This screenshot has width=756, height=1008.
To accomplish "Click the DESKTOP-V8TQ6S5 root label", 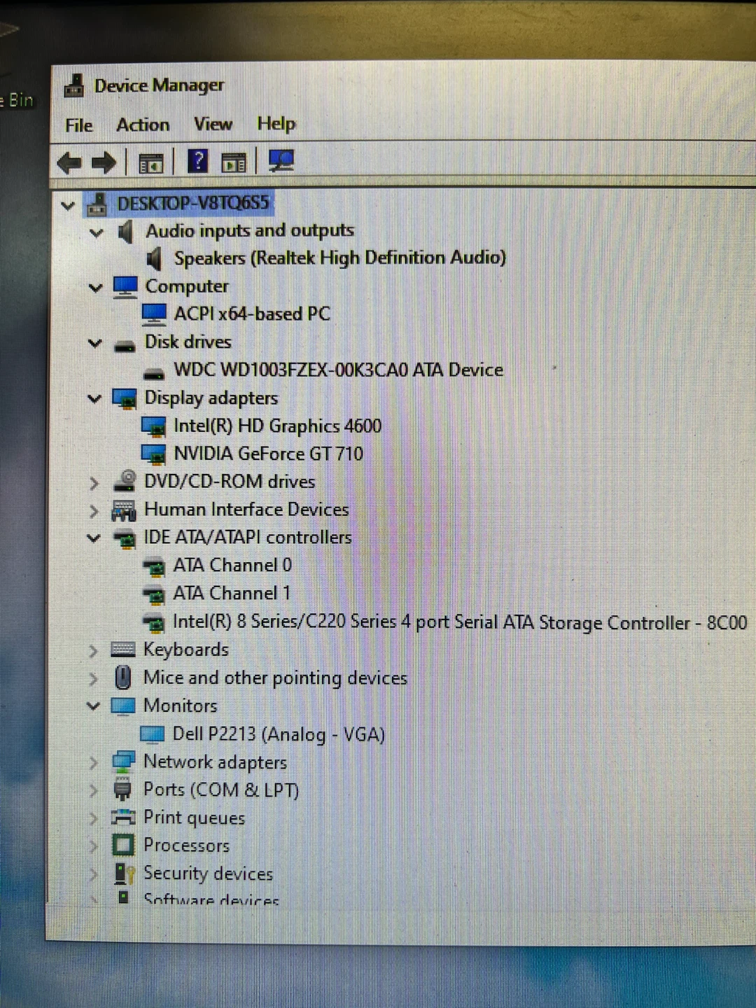I will [x=193, y=204].
